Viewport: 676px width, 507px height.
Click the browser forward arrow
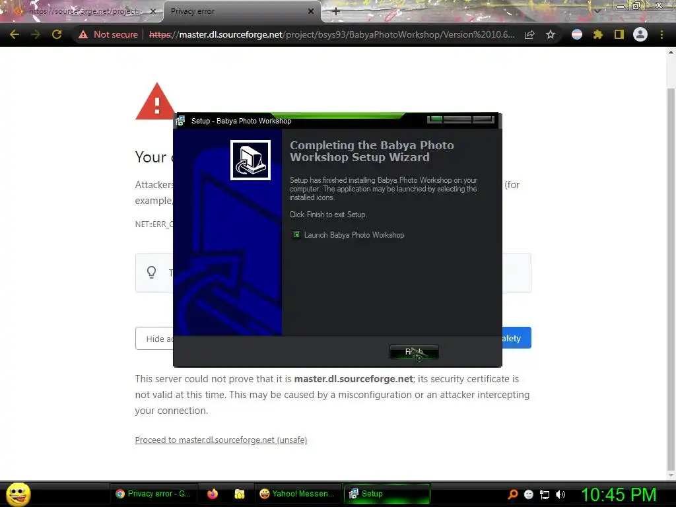click(x=36, y=34)
